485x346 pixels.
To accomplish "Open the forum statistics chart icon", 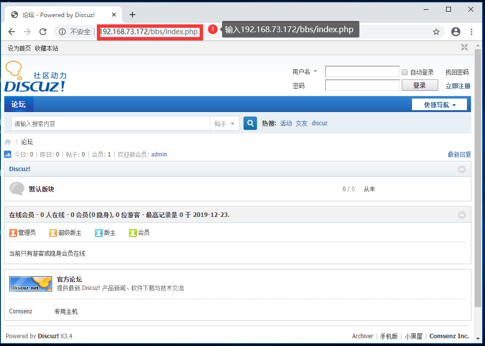I will pos(8,154).
